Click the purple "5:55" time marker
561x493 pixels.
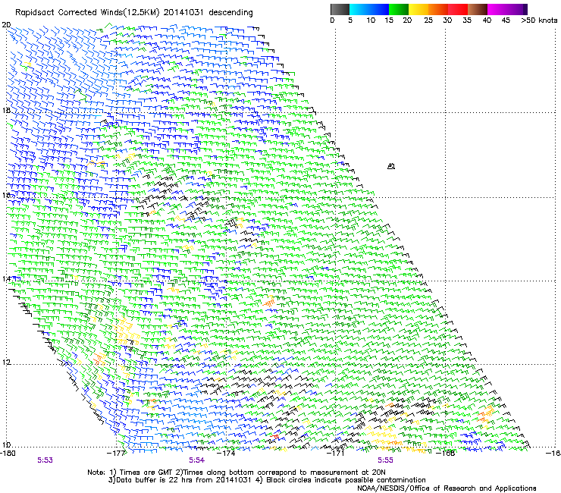click(x=385, y=460)
